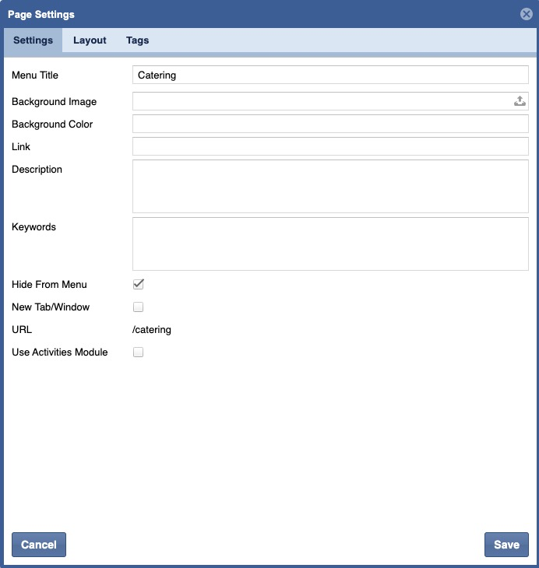Viewport: 539px width, 568px height.
Task: Click the 'Use Activities Module' label text
Action: point(60,352)
